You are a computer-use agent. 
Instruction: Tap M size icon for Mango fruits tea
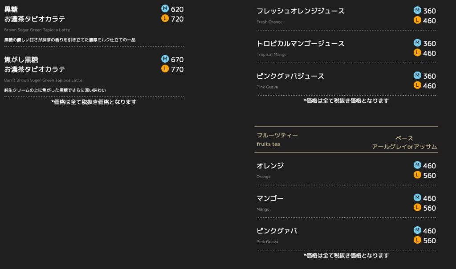pos(417,198)
